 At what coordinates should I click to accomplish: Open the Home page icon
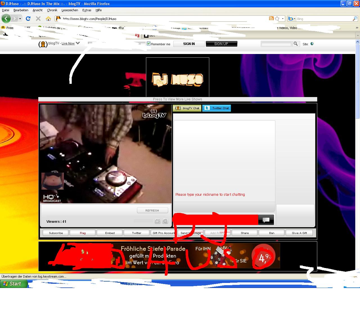tap(48, 19)
